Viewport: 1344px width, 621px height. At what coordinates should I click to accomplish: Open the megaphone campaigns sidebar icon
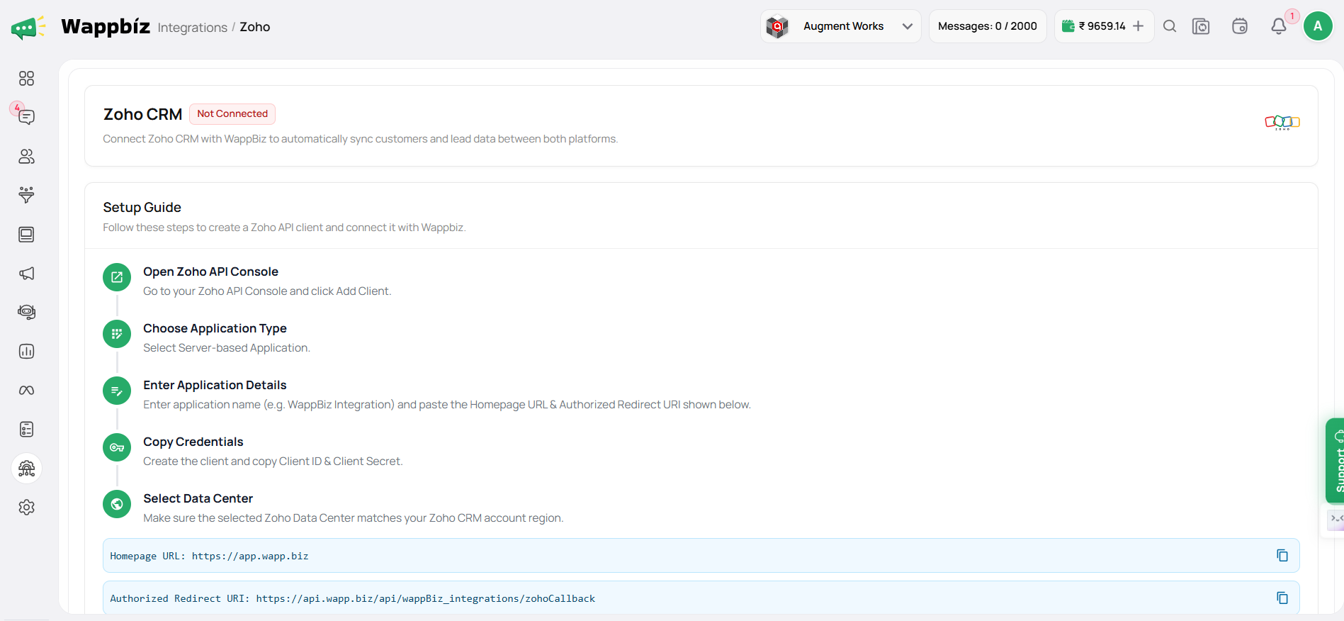click(x=26, y=274)
